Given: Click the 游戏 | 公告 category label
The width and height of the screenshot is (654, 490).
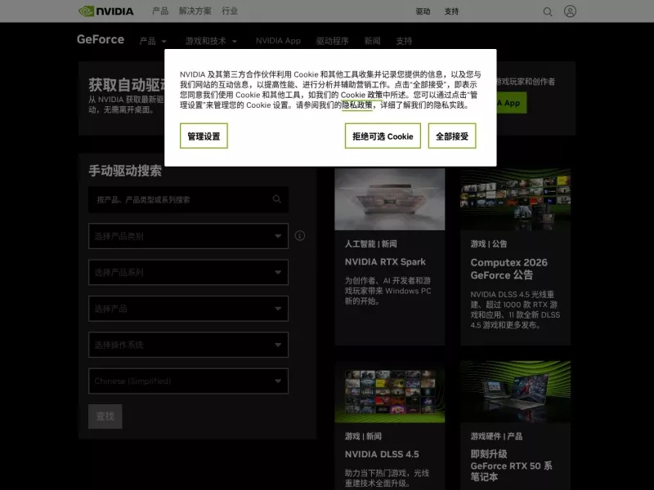Looking at the screenshot, I should click(488, 243).
